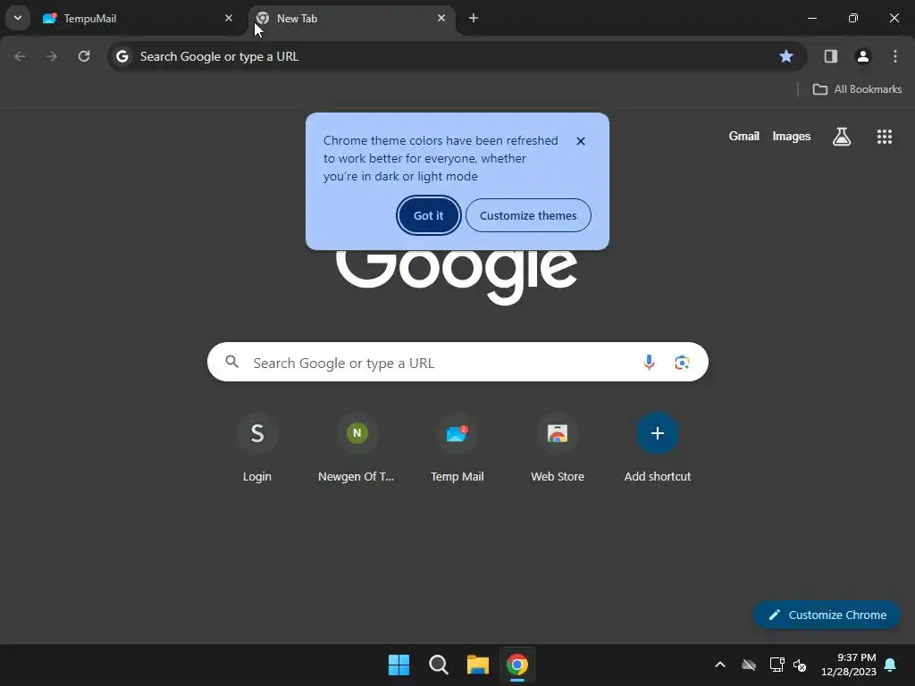Open the All Bookmarks folder

pos(857,89)
